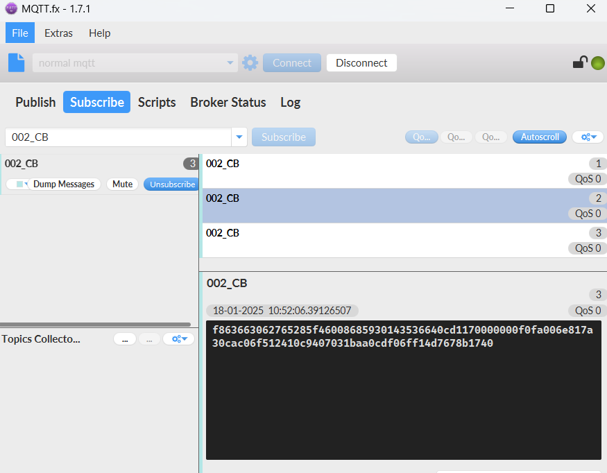Viewport: 607px width, 473px height.
Task: Mute the 002_CB subscription
Action: (x=122, y=184)
